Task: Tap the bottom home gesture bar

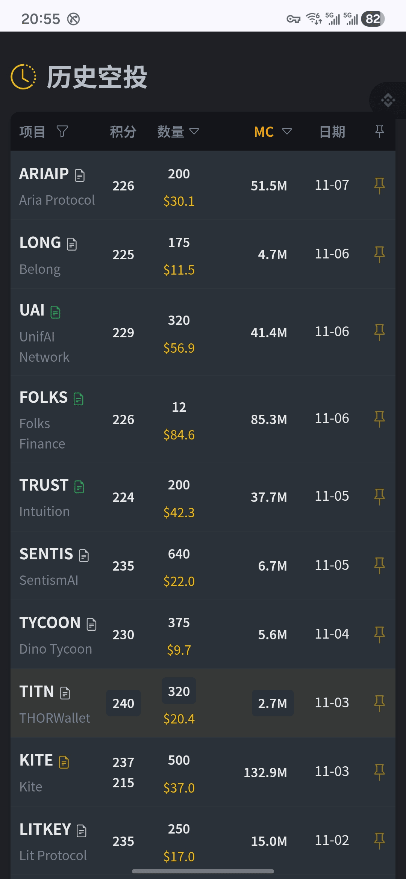Action: 203,871
